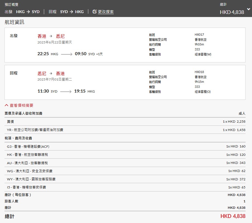Viewport: 252px width, 223px height.
Task: Click the long arrow after 11:30 SYD
Action: [66, 91]
